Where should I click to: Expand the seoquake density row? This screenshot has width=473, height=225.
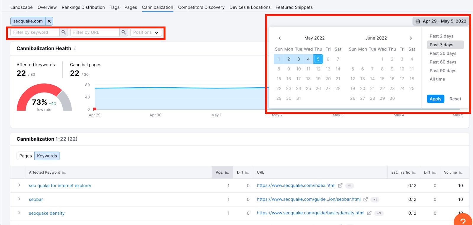click(x=19, y=213)
